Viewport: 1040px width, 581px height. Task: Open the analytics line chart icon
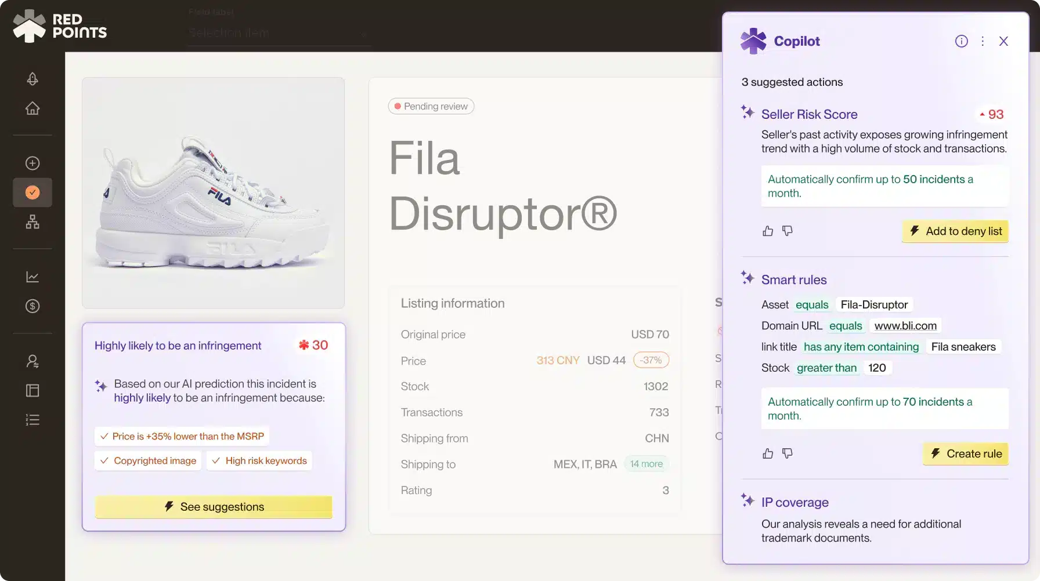[32, 277]
